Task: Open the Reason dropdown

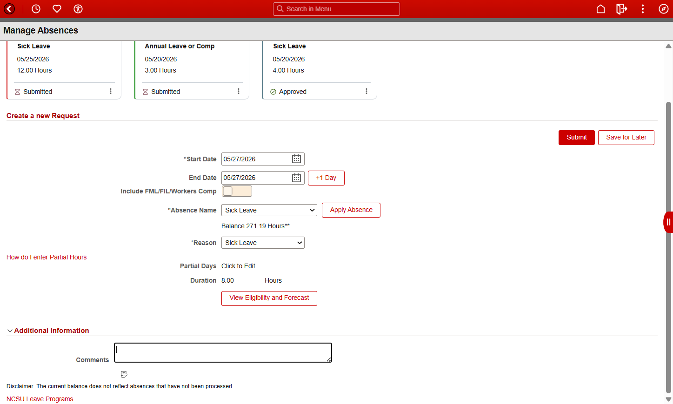Action: [263, 243]
